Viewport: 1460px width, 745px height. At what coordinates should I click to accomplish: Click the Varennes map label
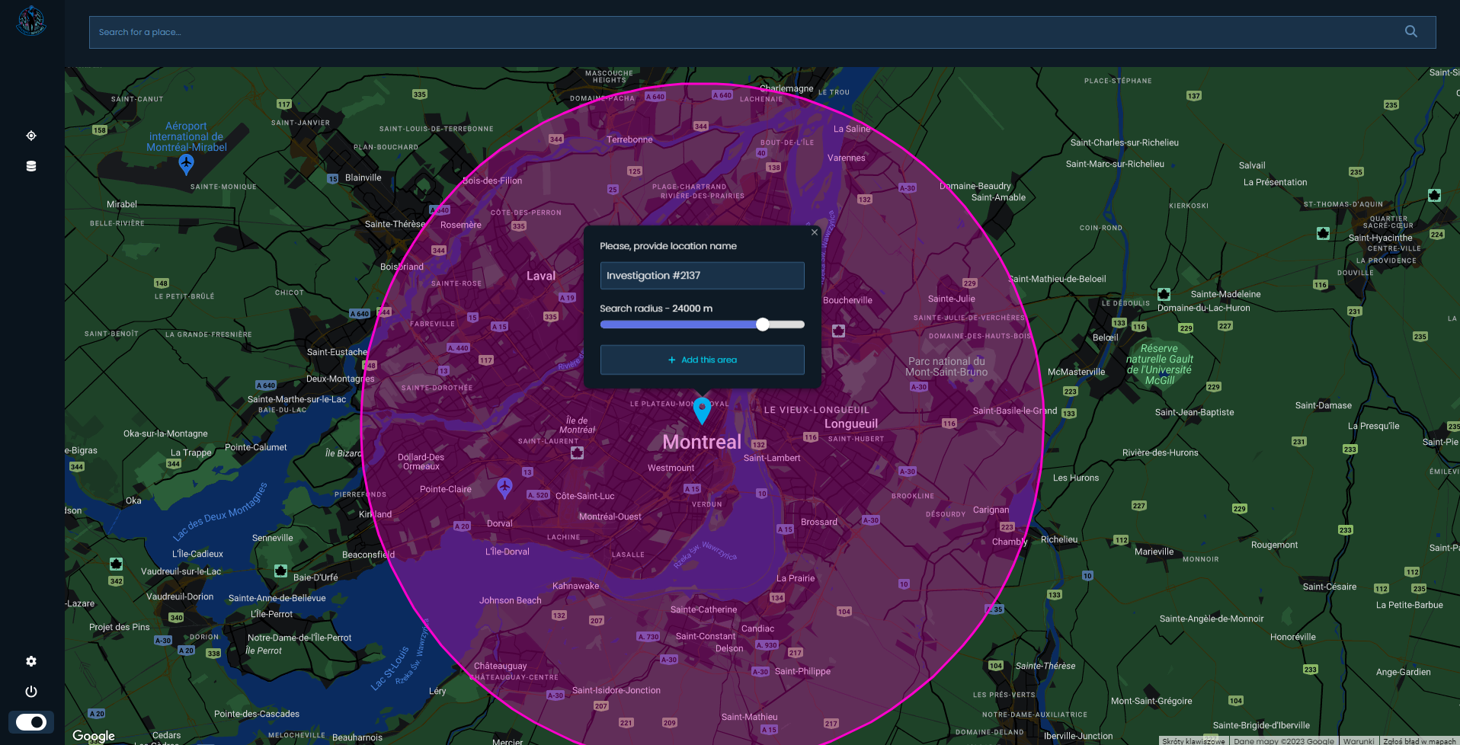[847, 158]
